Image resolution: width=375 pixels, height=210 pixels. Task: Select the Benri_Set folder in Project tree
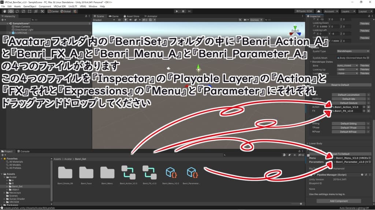17,186
